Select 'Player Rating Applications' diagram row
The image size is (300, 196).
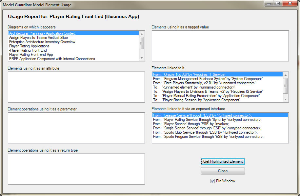74,46
